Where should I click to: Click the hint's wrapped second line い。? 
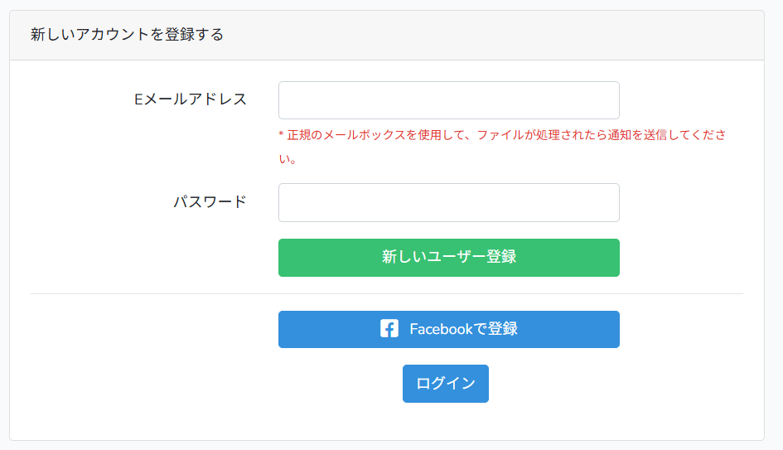click(x=288, y=158)
